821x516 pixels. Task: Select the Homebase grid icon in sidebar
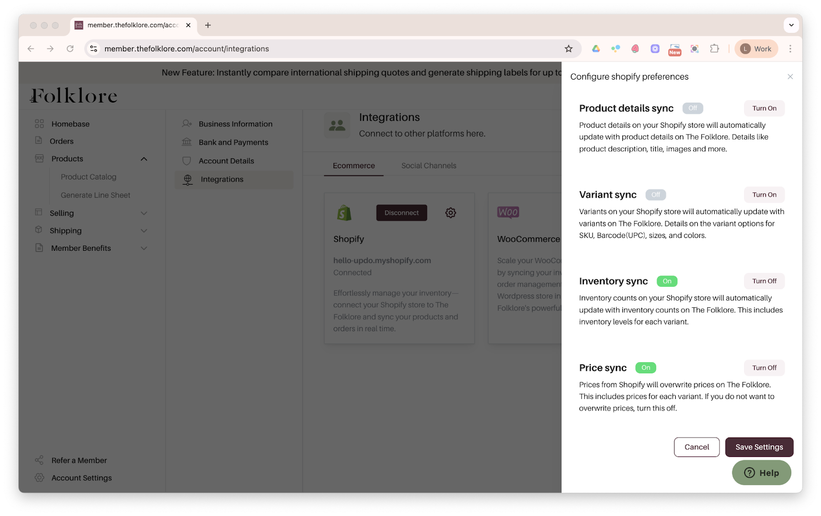coord(40,124)
